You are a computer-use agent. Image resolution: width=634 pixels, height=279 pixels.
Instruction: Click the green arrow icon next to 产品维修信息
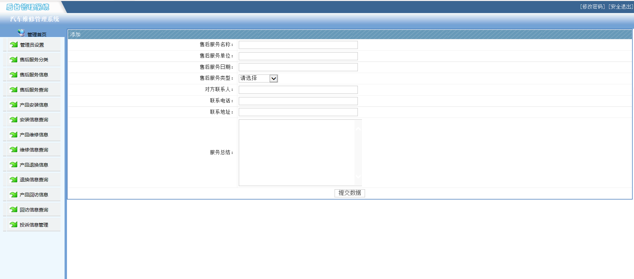[x=14, y=135]
